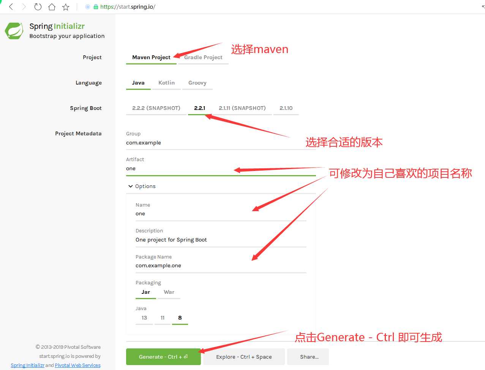Reload the page with refresh icon
The image size is (485, 370).
coord(38,7)
